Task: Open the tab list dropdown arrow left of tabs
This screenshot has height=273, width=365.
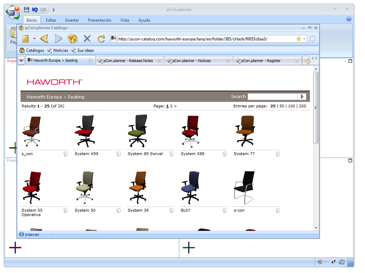Action: point(21,61)
